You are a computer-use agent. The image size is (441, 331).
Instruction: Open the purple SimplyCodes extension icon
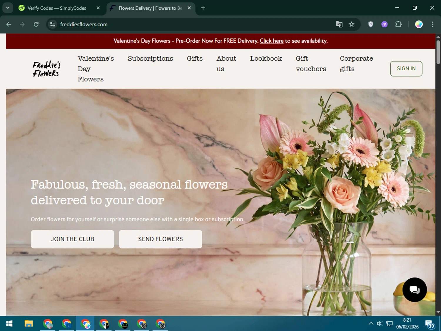tap(385, 24)
